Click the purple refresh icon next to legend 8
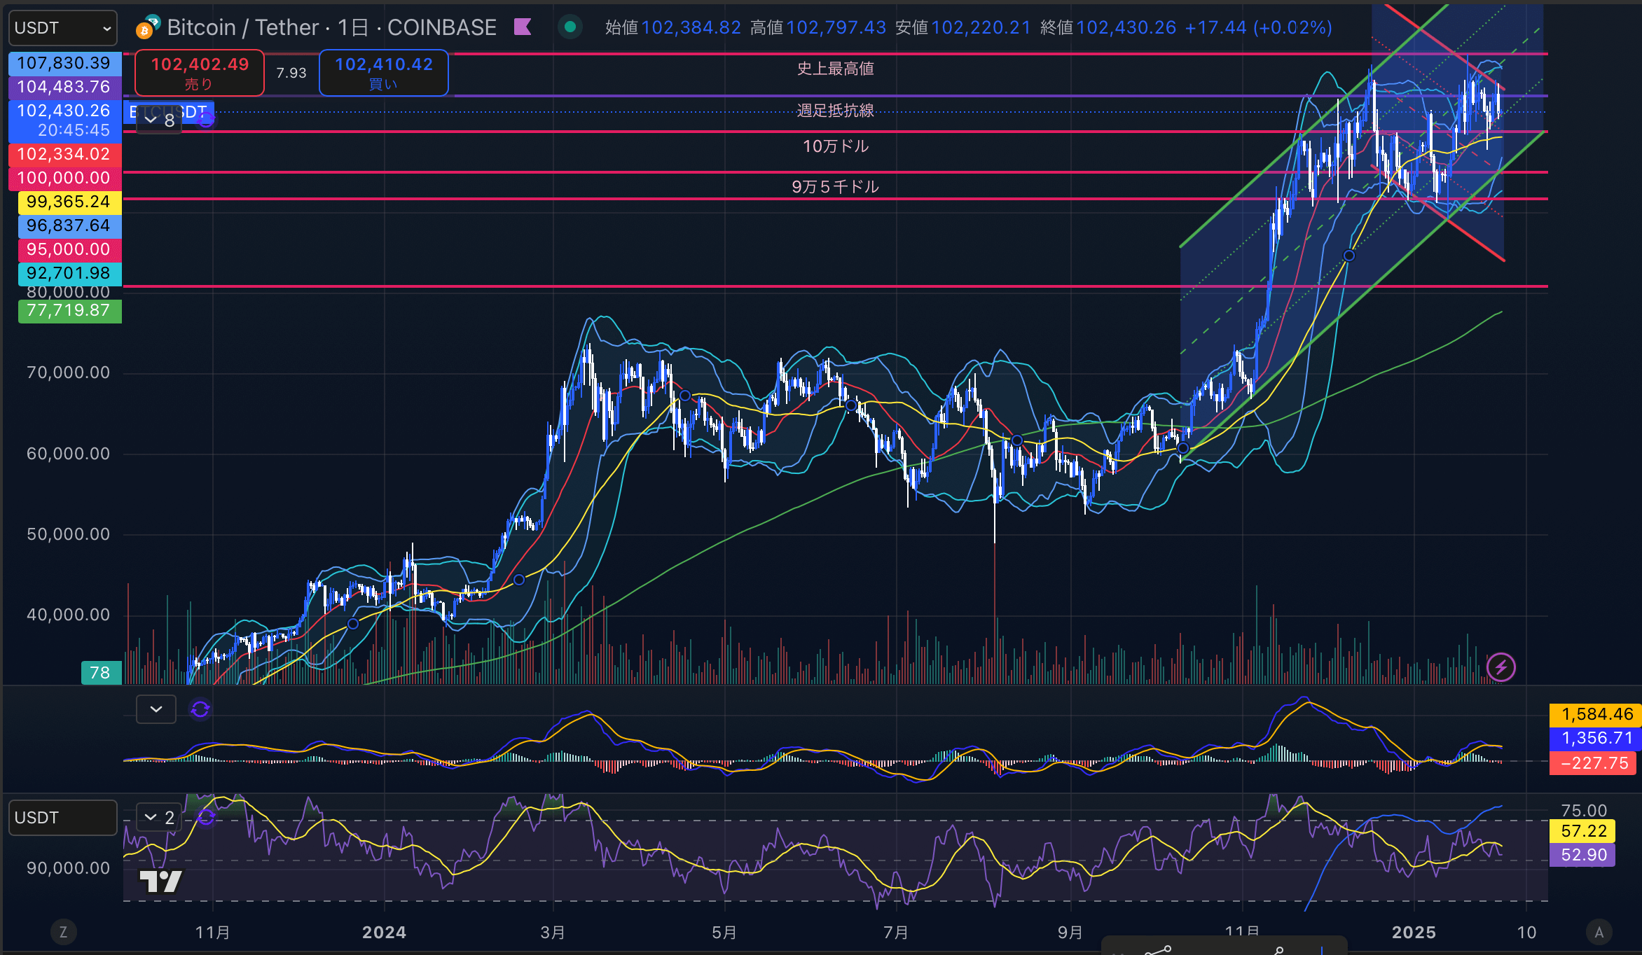 (x=206, y=120)
